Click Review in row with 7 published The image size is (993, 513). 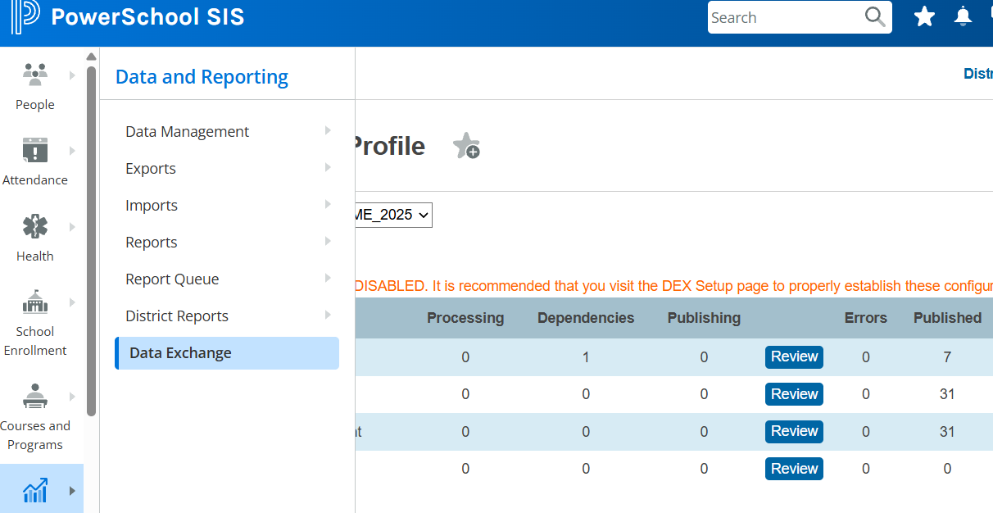(x=794, y=356)
